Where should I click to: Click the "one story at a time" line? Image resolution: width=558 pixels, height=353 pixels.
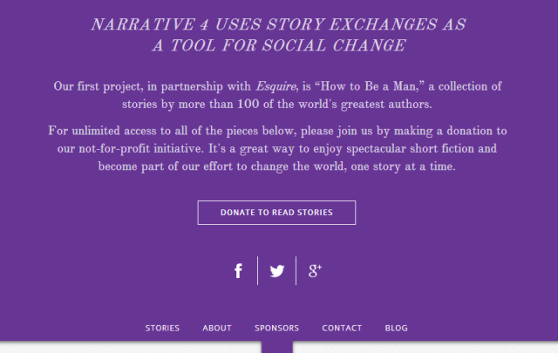(x=277, y=166)
